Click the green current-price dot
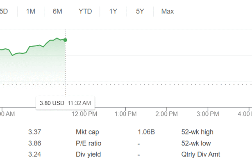 pos(66,40)
